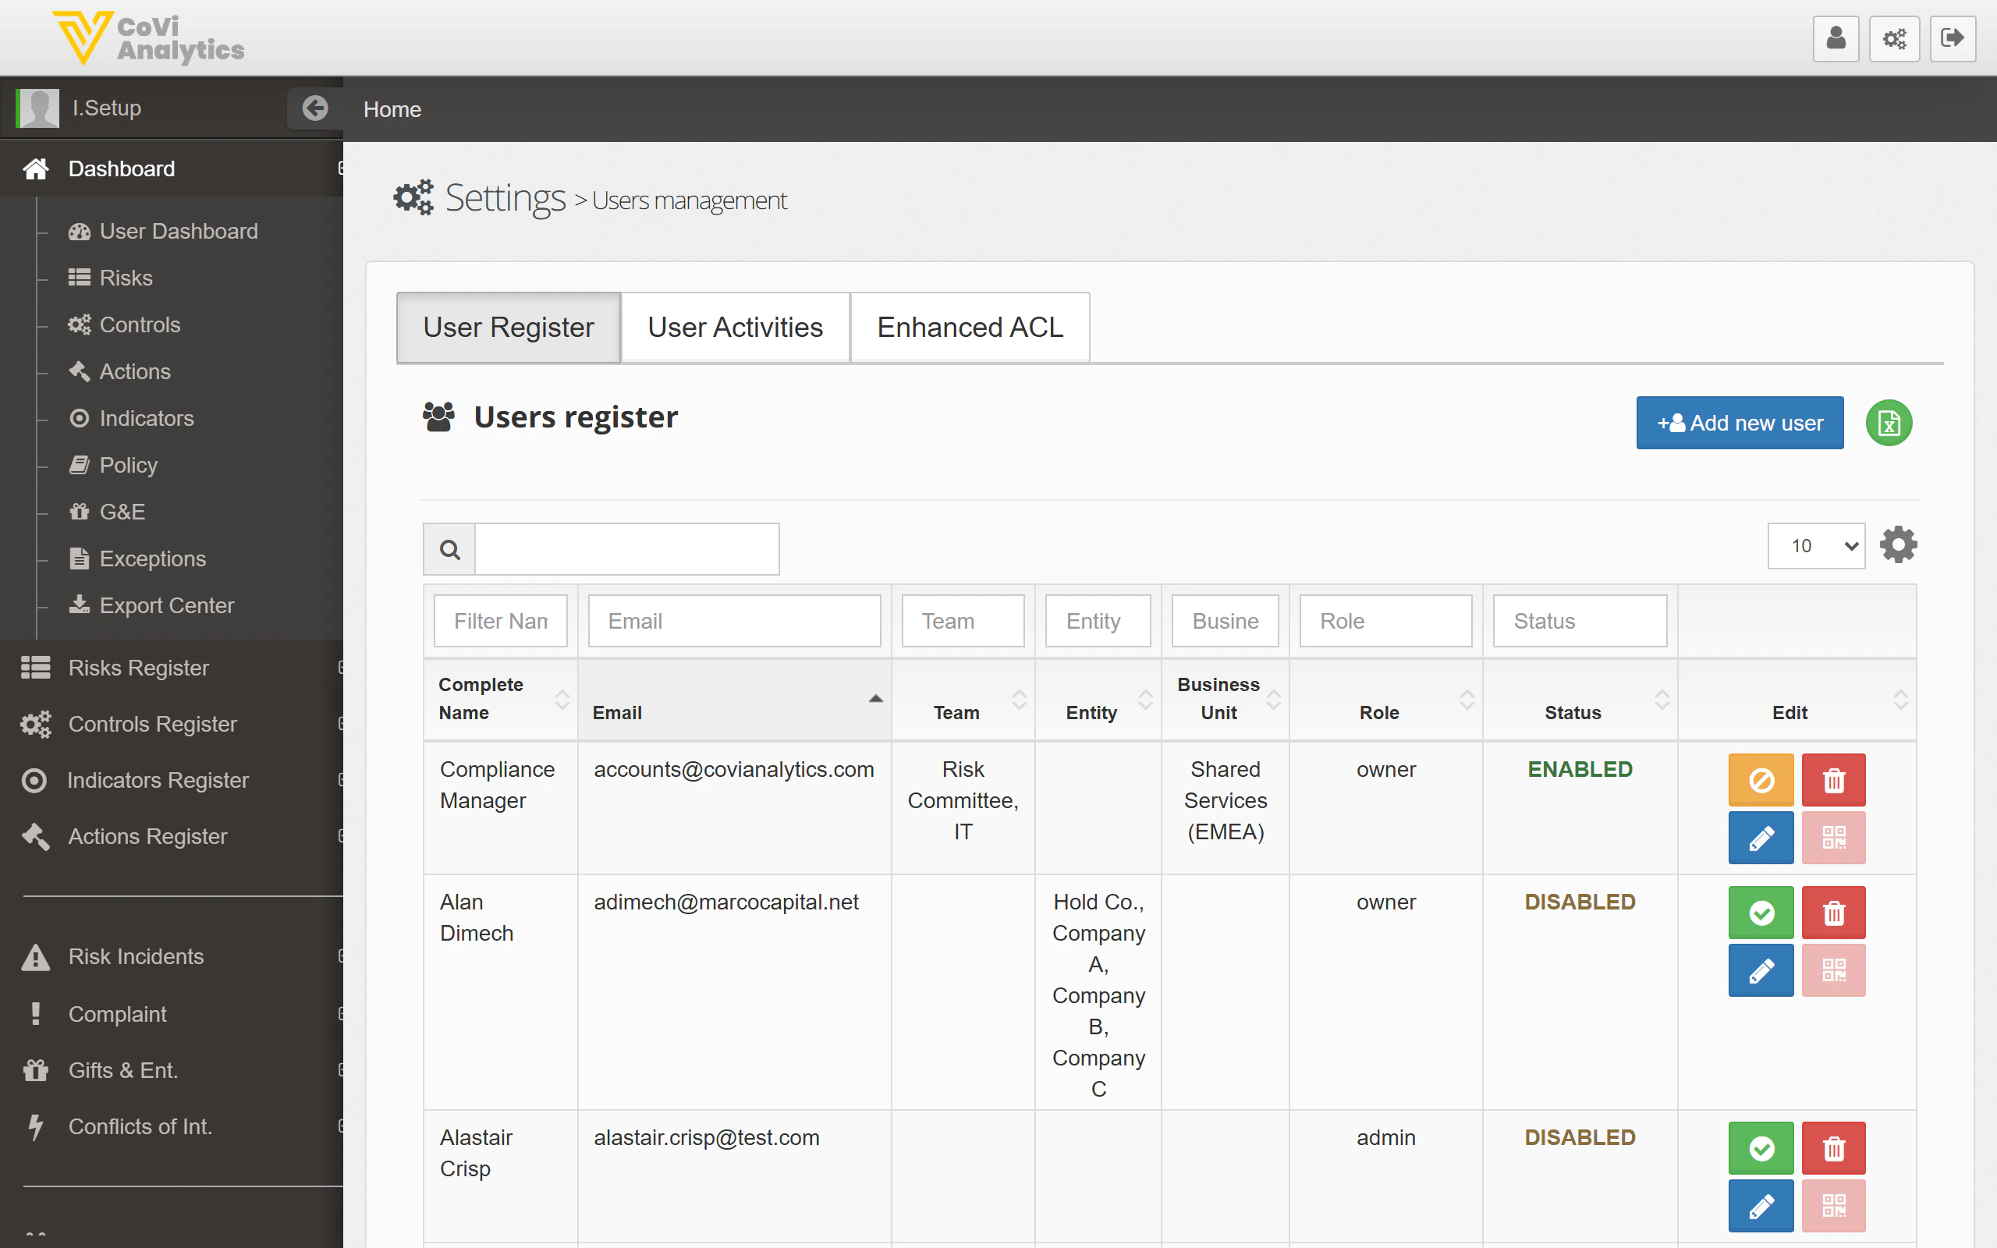The image size is (1997, 1248).
Task: Re-enable Alastair Crisp's account
Action: (1760, 1147)
